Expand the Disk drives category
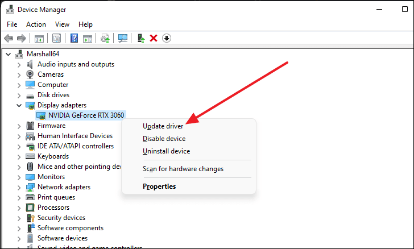 point(19,96)
